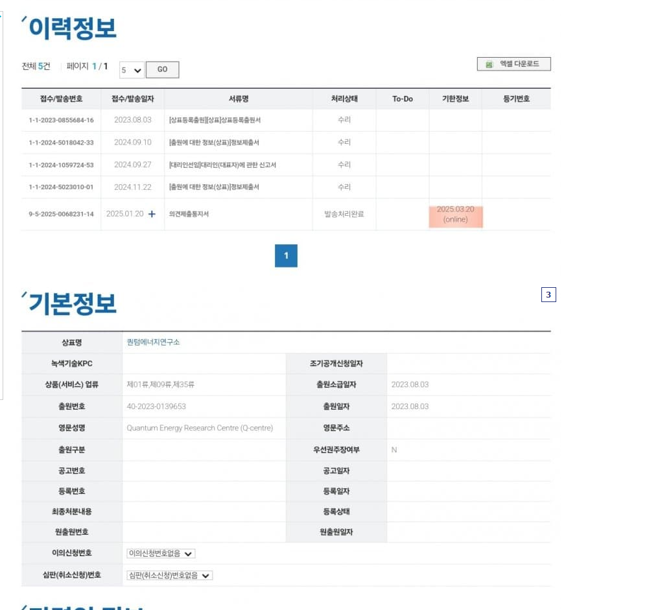Click the 처리상태 column header

344,99
